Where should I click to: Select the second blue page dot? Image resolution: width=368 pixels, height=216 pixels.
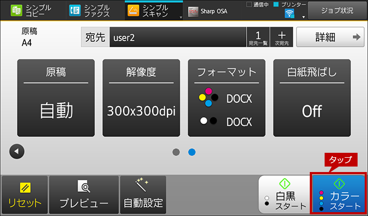pos(192,152)
